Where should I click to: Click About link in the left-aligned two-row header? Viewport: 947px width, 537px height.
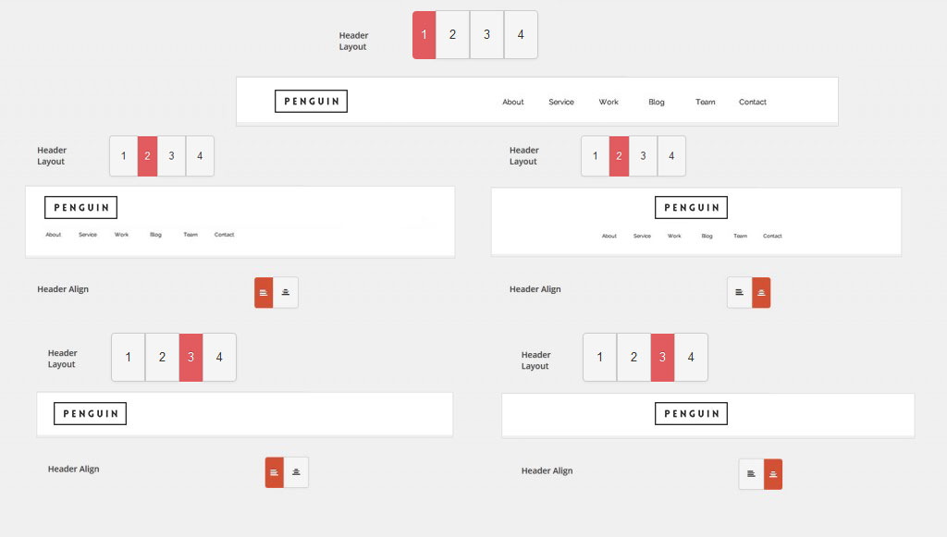(x=54, y=235)
